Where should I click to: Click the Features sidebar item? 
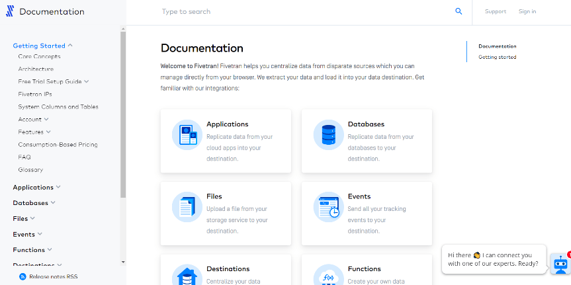(x=31, y=132)
